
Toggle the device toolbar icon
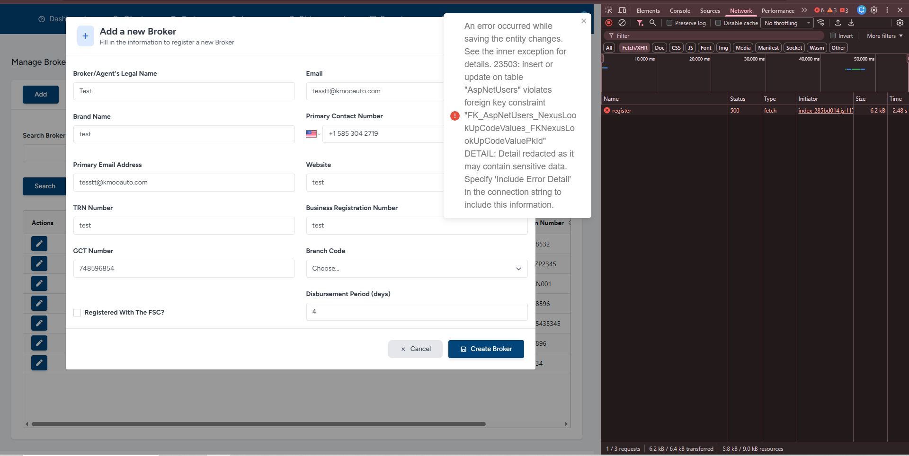622,10
